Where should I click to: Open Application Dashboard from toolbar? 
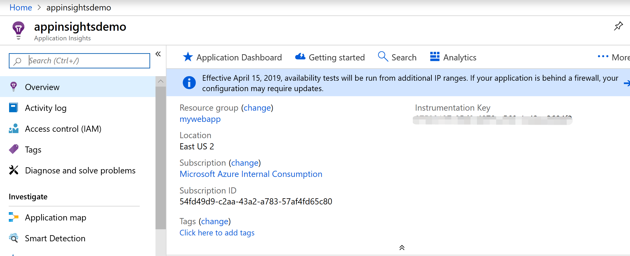coord(232,57)
